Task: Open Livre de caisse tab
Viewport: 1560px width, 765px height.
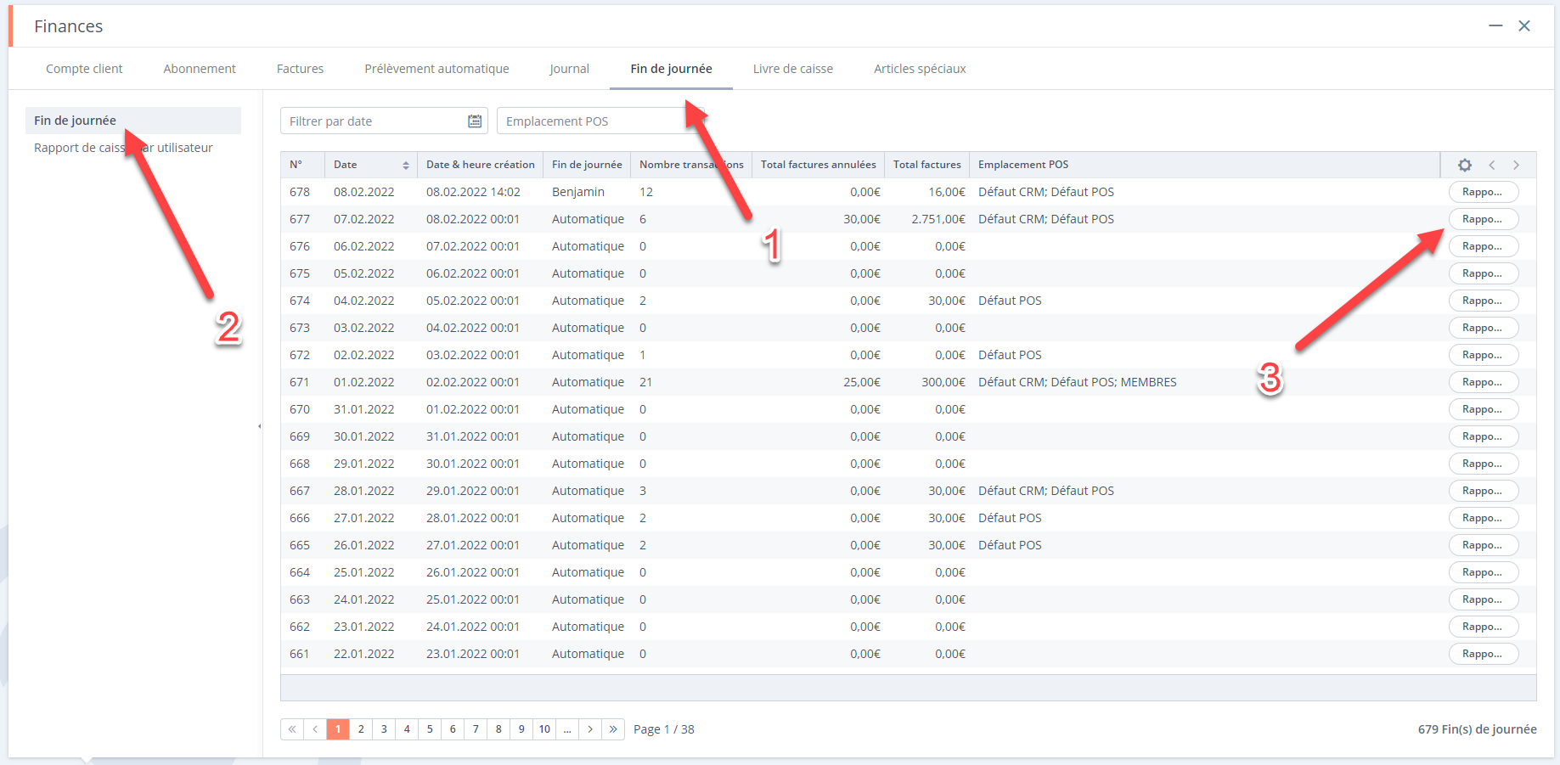Action: click(792, 69)
